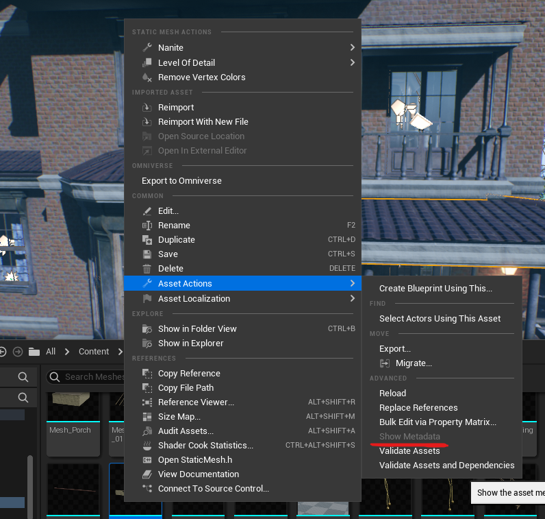This screenshot has width=545, height=519.
Task: Click the Copy Reference icon
Action: (147, 374)
